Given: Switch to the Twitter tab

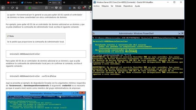Looking at the screenshot, I should tap(27, 3).
